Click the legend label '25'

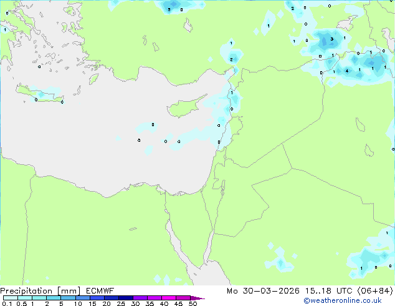coord(121,304)
